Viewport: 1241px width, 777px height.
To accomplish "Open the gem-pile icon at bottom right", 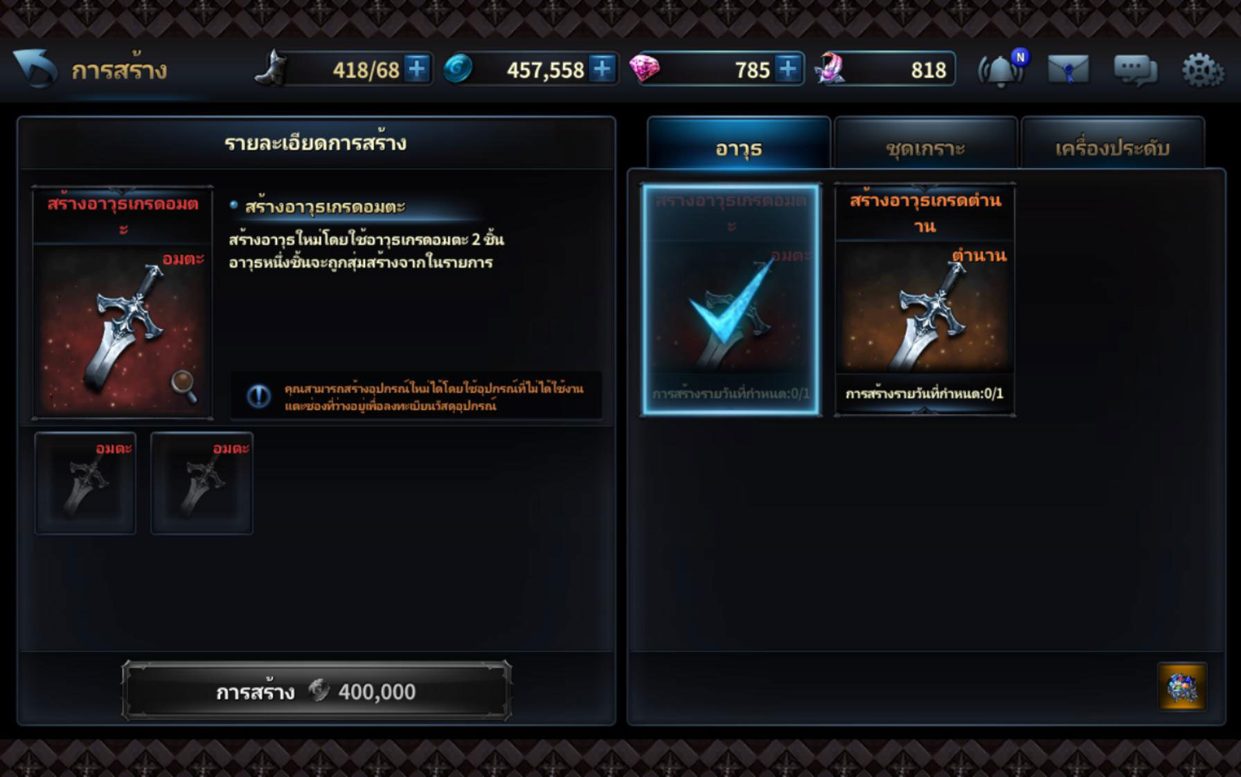I will click(1182, 687).
